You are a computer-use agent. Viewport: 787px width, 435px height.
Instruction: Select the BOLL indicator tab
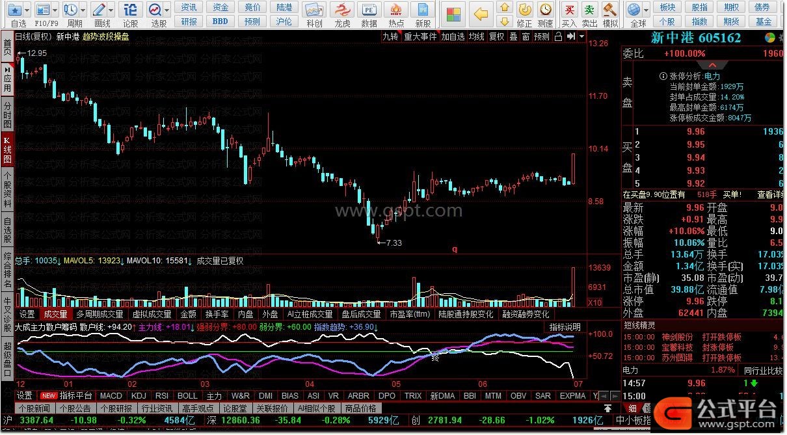click(187, 395)
